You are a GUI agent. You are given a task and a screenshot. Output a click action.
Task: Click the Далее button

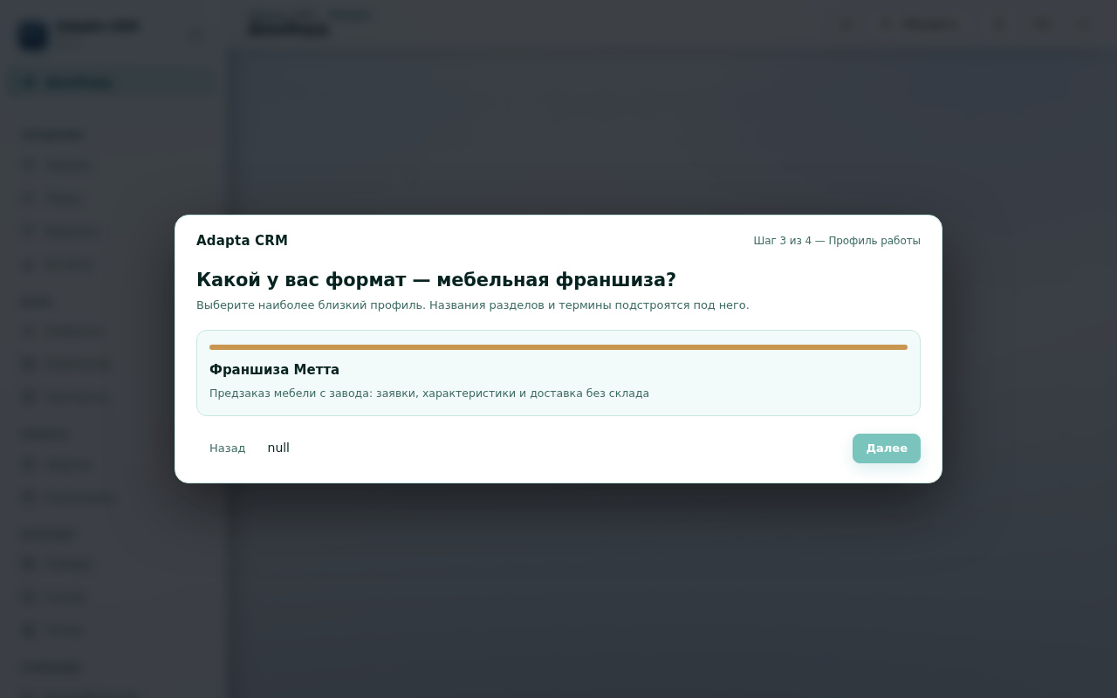[x=886, y=448]
